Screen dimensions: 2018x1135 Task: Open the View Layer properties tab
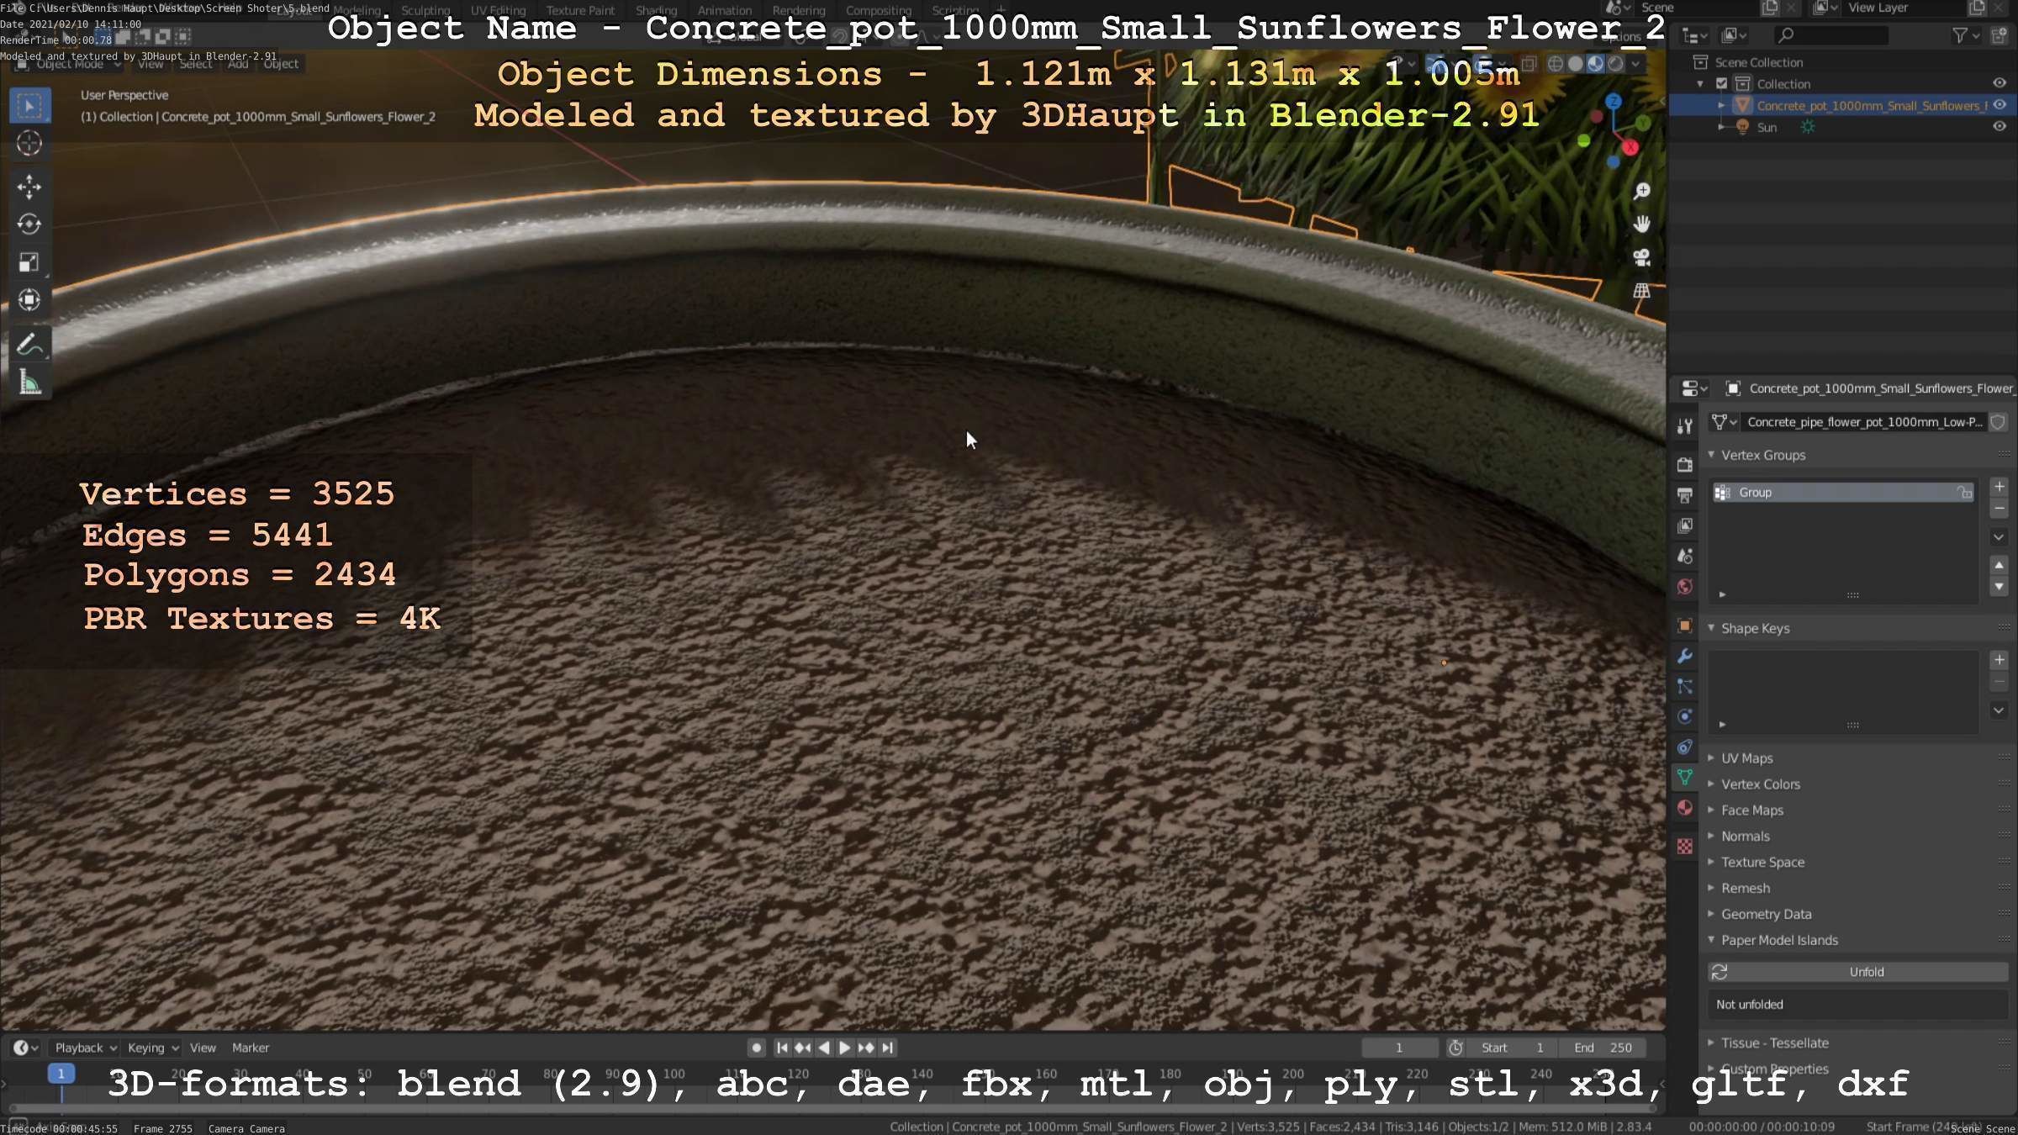(1684, 526)
